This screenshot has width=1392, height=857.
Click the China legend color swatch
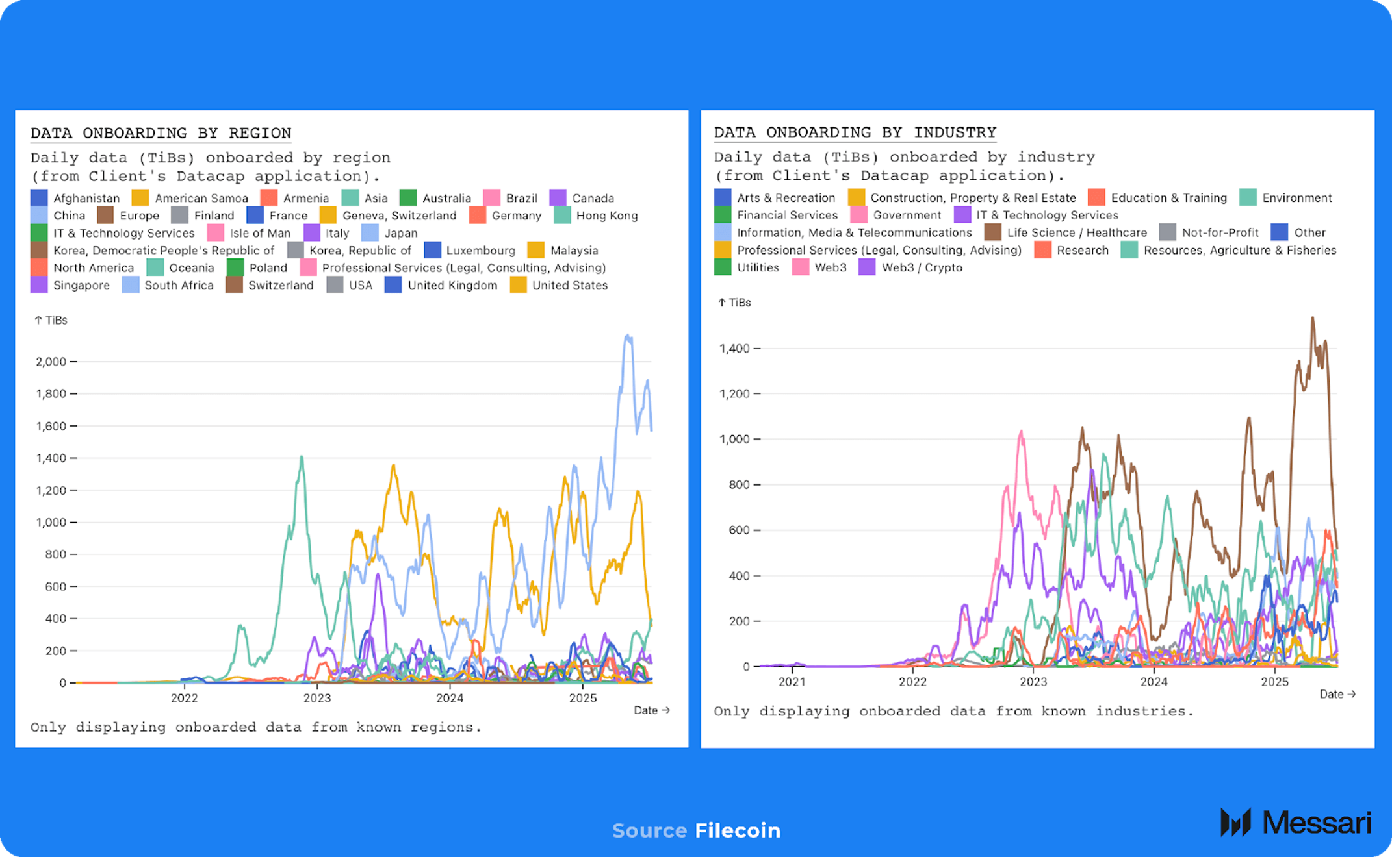click(x=39, y=216)
